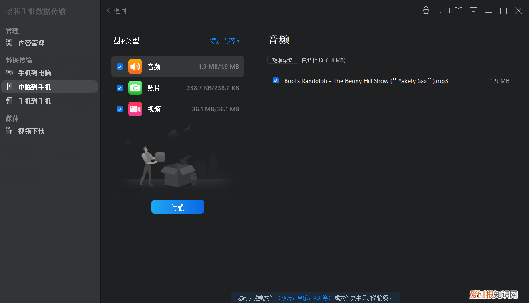
Task: Uncheck the 视频 category checkbox
Action: [119, 109]
